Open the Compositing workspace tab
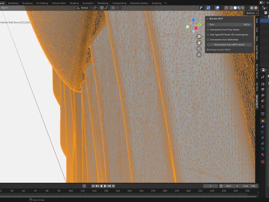This screenshot has width=269, height=202. click(x=119, y=3)
